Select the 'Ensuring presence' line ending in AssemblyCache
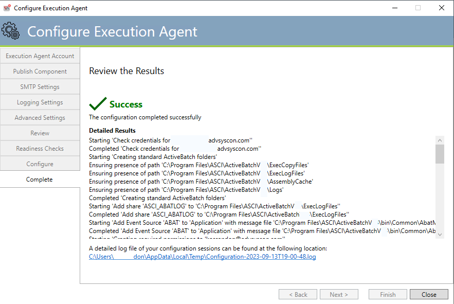 201,182
